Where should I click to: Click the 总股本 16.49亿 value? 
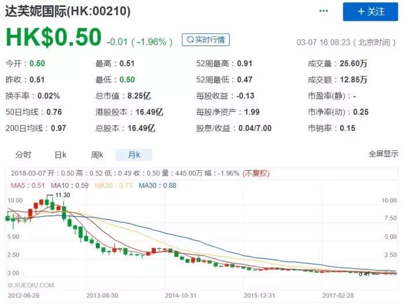point(141,128)
